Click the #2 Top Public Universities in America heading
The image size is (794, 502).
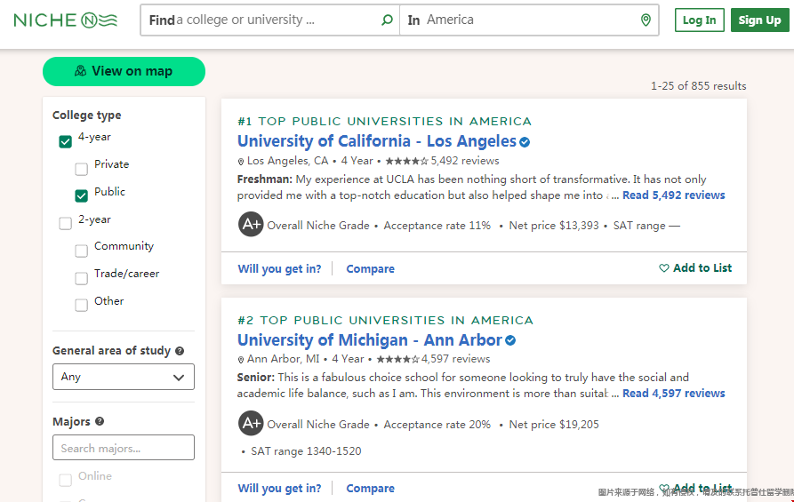(385, 321)
